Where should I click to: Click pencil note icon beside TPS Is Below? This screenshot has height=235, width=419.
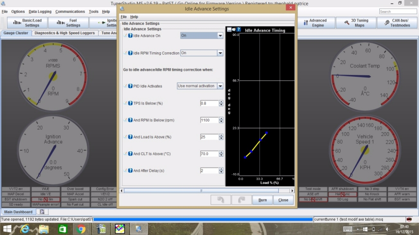(x=125, y=103)
